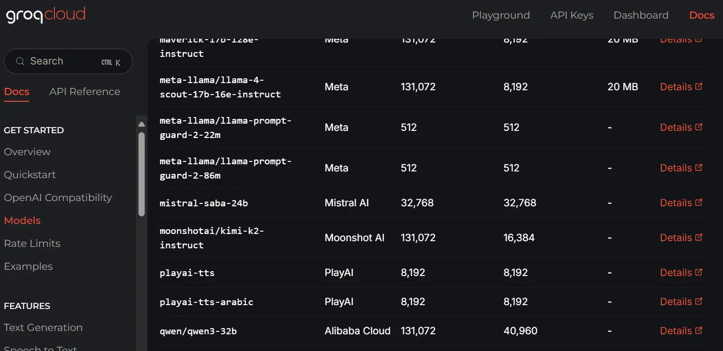This screenshot has height=351, width=723.
Task: Click the scrollbar up arrow in sidebar
Action: coord(141,124)
